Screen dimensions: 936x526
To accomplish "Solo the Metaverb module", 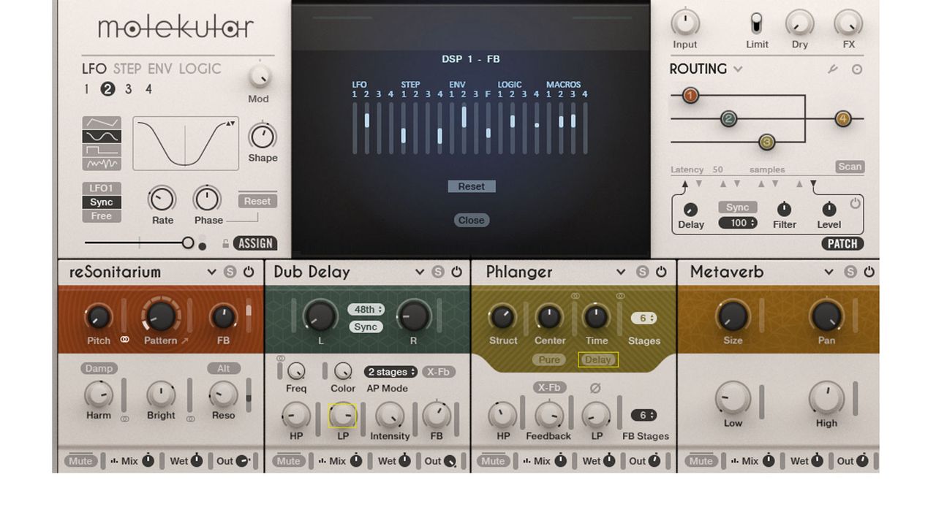I will pos(850,272).
